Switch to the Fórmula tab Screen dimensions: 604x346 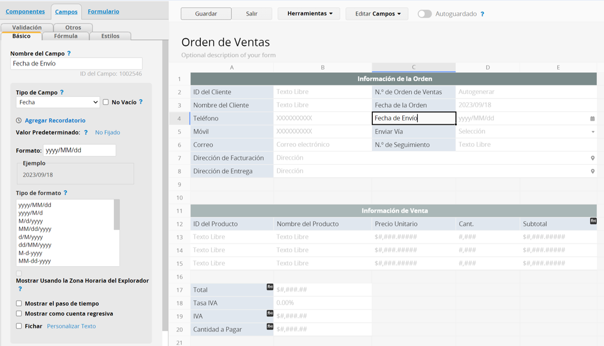coord(66,35)
